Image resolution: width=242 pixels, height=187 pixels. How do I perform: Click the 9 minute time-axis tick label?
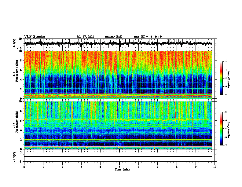196,167
